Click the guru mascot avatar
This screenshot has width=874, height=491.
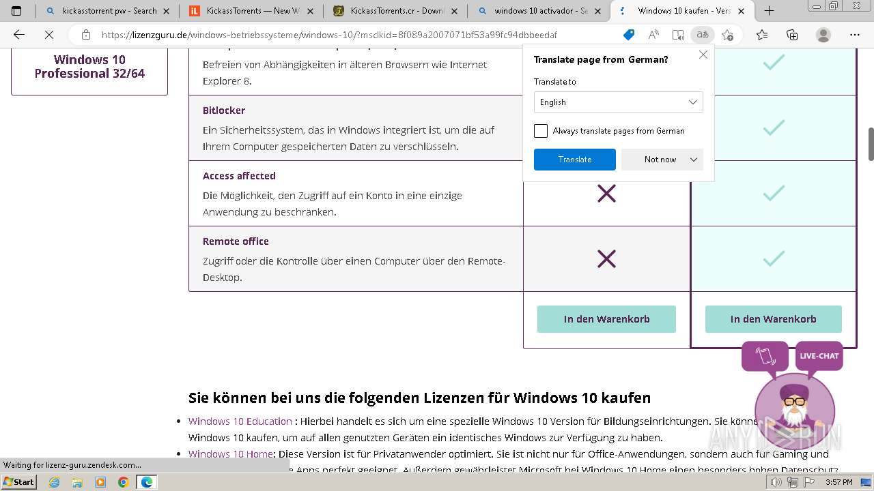click(x=795, y=411)
